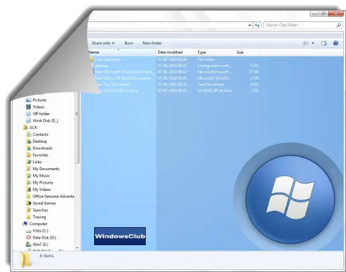Create a folder with the New folder button

tap(152, 43)
